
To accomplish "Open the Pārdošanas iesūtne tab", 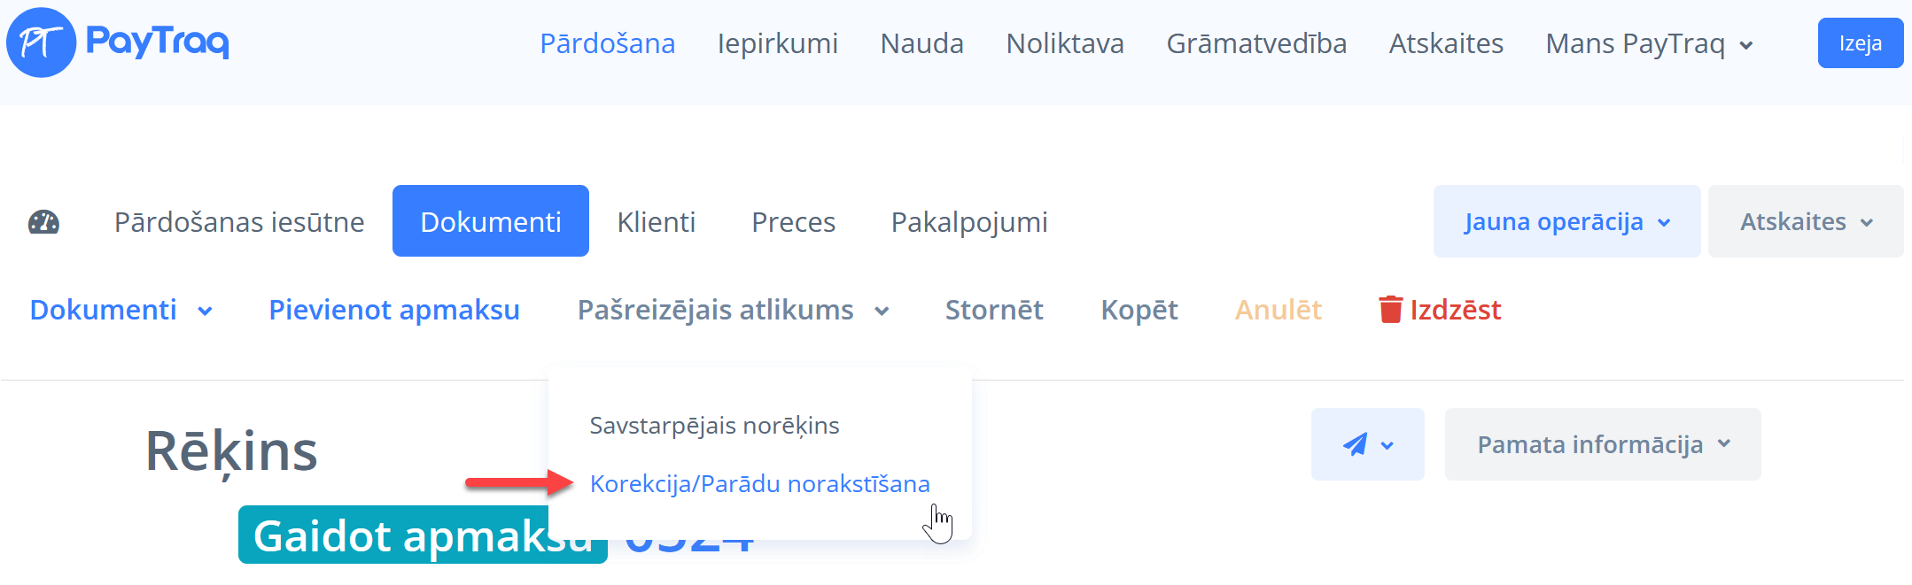I will [x=239, y=222].
